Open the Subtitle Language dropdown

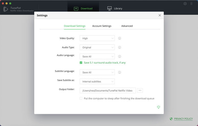(97, 72)
